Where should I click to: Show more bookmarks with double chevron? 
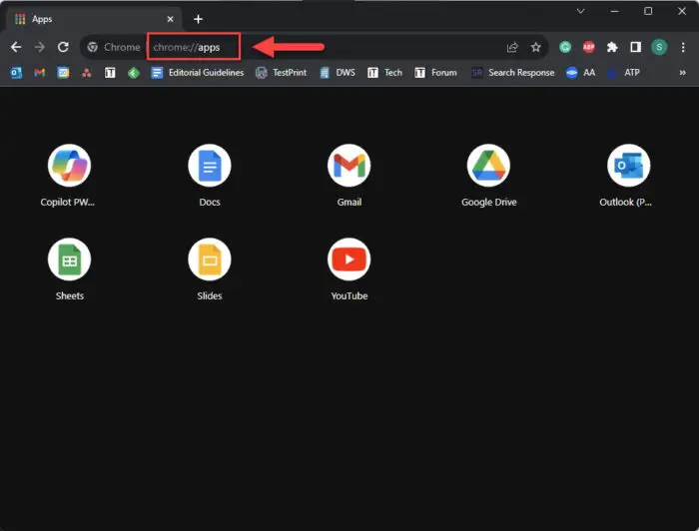(682, 73)
